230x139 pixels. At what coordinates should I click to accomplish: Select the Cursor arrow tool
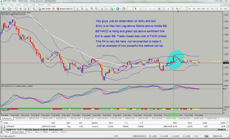(x=136, y=9)
